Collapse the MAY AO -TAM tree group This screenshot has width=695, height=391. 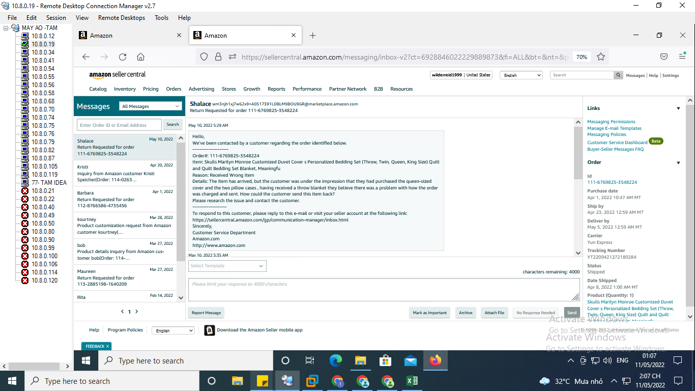click(6, 28)
